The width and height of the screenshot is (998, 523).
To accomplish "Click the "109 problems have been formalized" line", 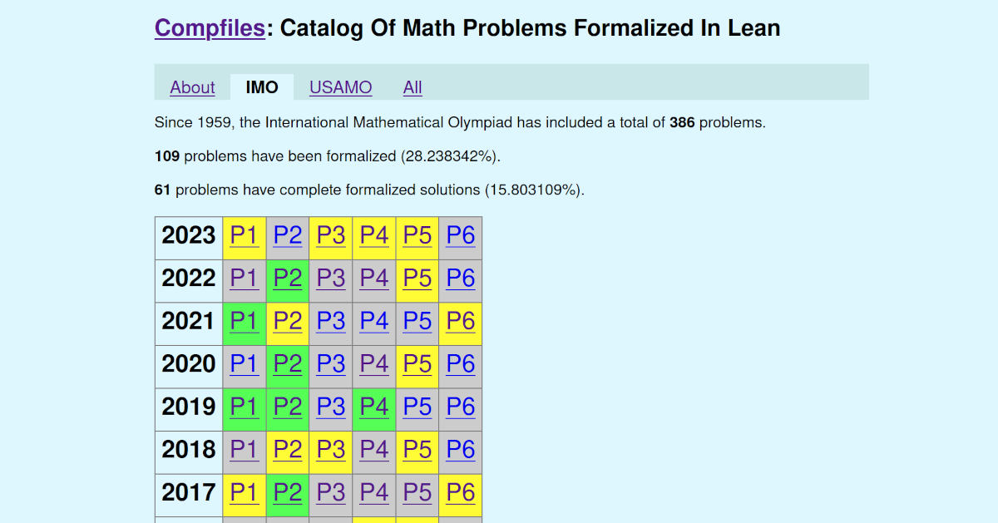I will coord(328,156).
